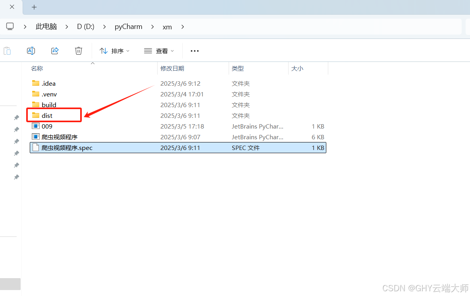Click the 6 KB size cell
This screenshot has width=470, height=296.
click(x=318, y=137)
